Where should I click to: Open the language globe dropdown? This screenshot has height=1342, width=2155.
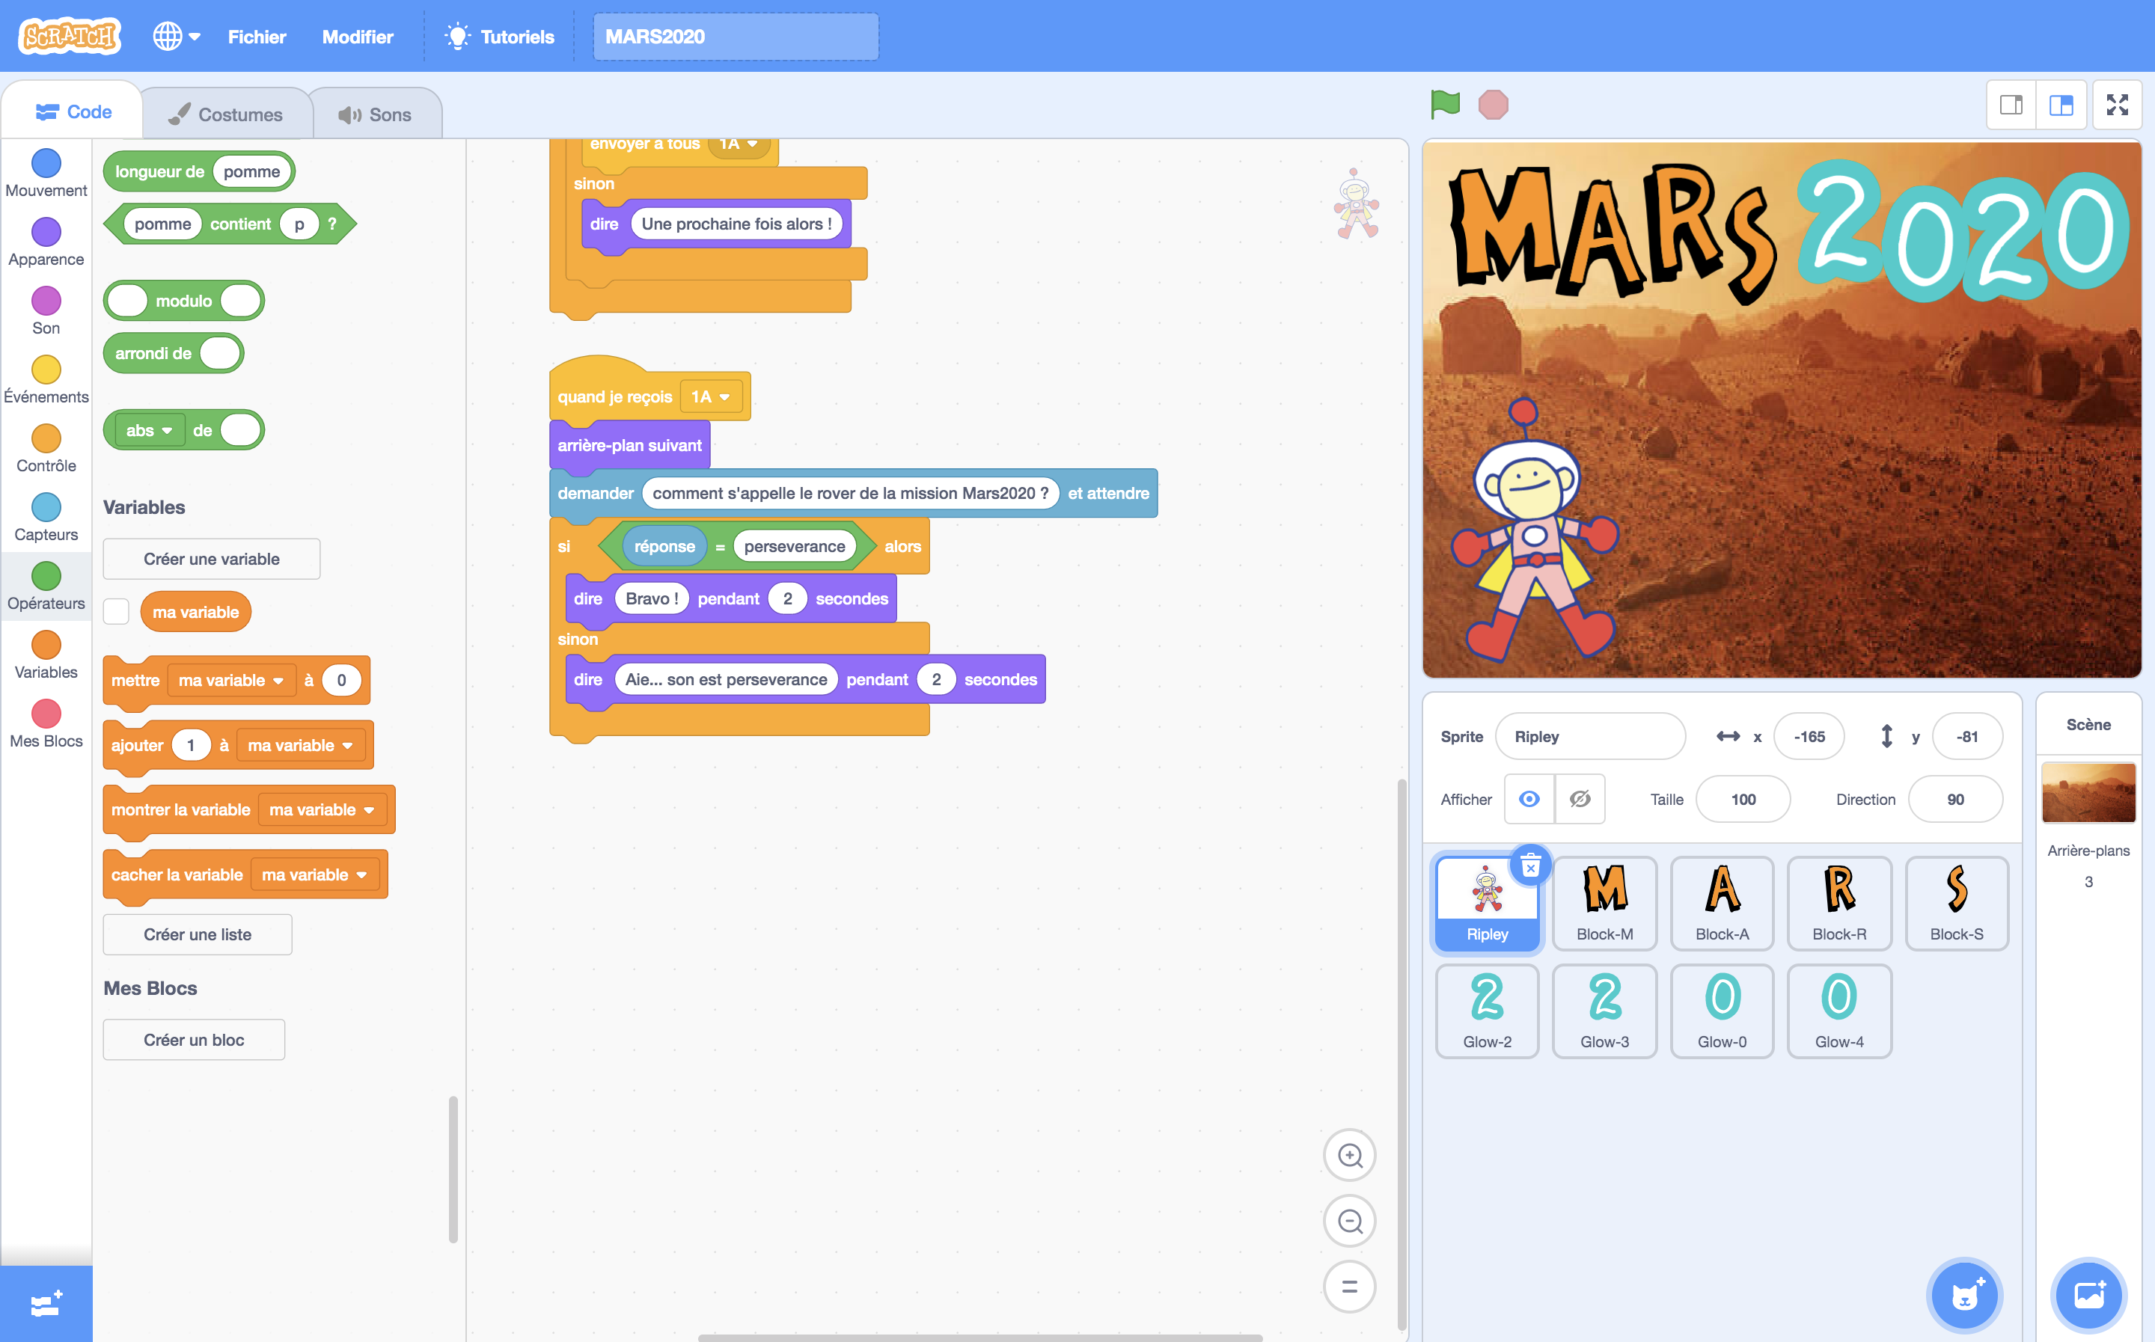click(176, 37)
